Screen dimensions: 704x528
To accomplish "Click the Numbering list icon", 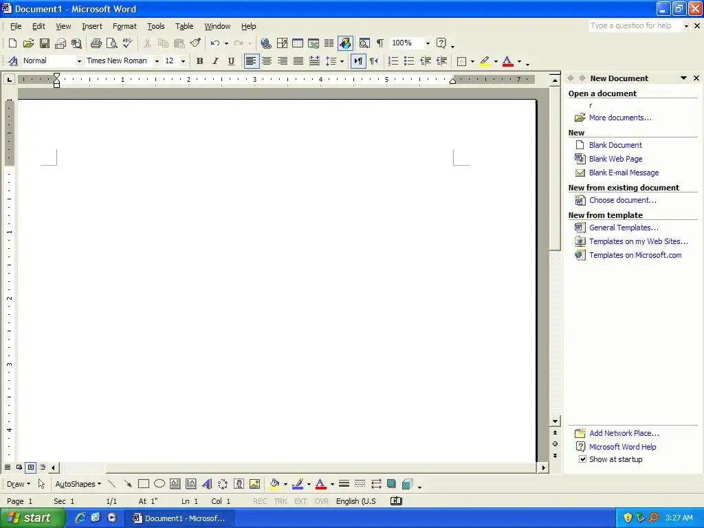I will tap(393, 61).
